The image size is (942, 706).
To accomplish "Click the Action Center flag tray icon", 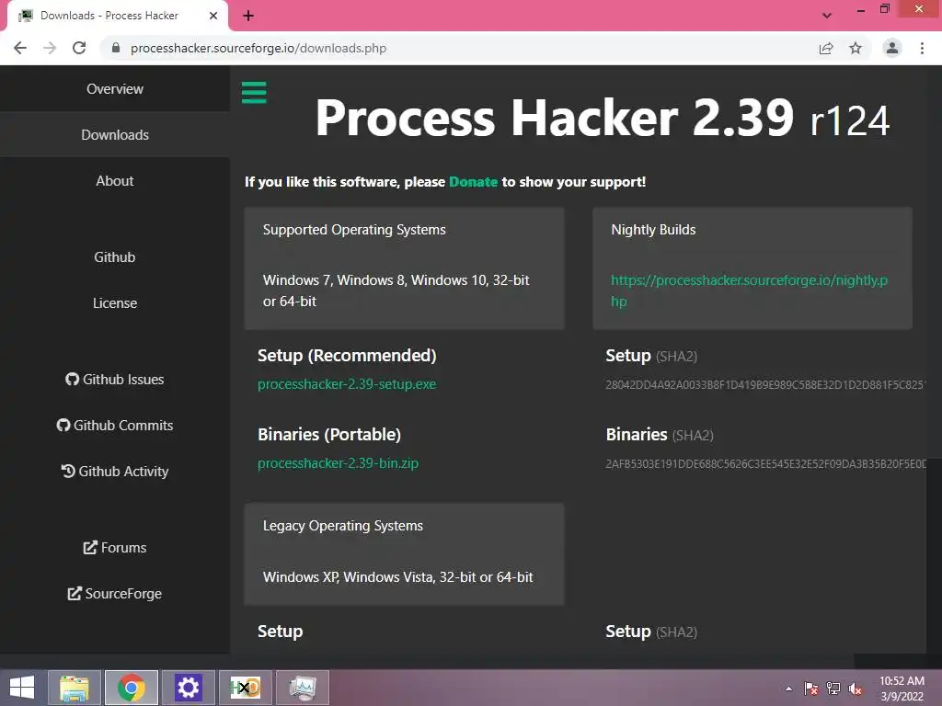I will click(811, 689).
